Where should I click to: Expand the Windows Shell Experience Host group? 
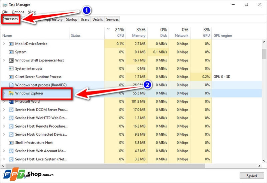[x=4, y=60]
